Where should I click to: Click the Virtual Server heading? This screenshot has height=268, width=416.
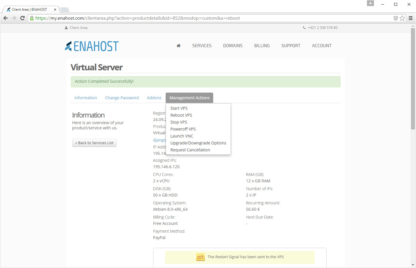[x=97, y=67]
